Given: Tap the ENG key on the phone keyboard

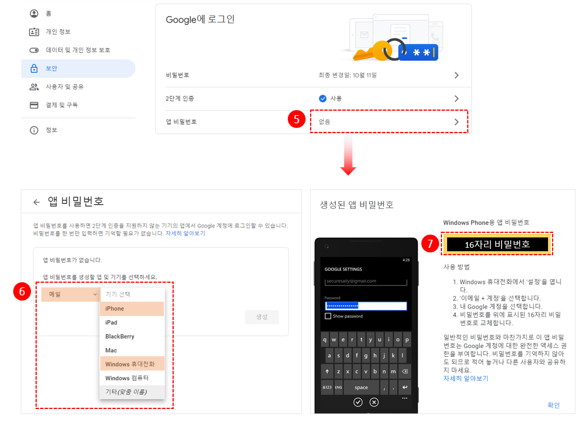Looking at the screenshot, I should tap(338, 387).
